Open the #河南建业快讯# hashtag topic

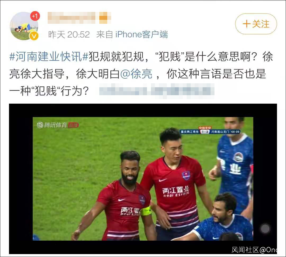(x=49, y=57)
